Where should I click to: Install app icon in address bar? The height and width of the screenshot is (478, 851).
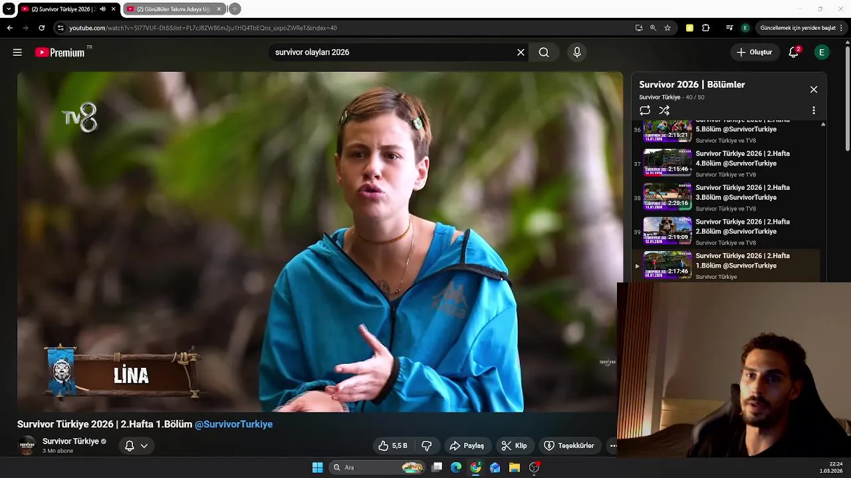(x=639, y=28)
